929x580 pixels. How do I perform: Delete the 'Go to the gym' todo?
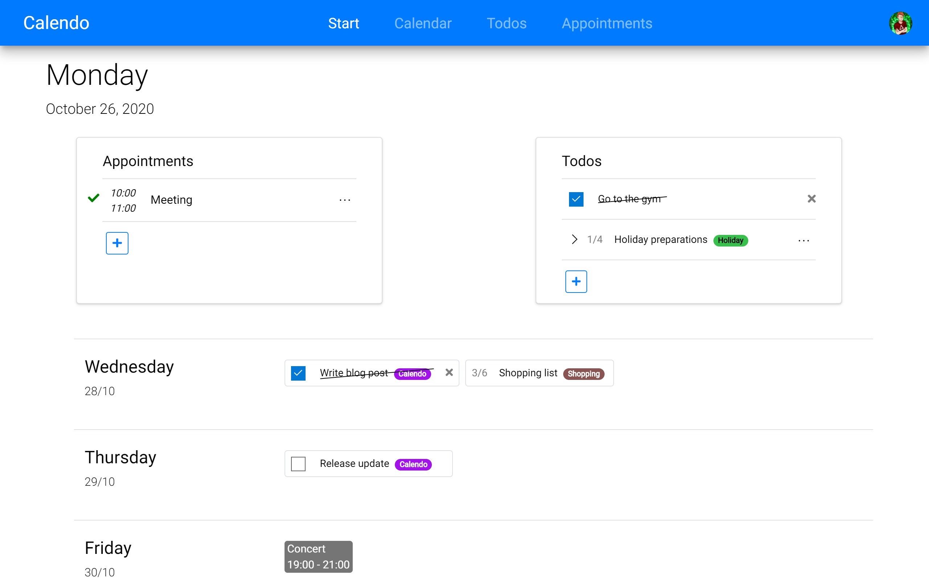[x=811, y=199]
